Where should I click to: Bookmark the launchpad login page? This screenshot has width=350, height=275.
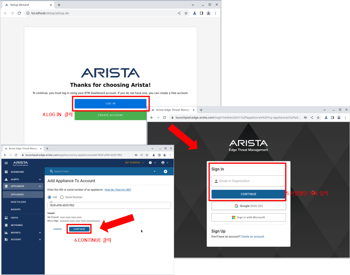tap(318, 117)
